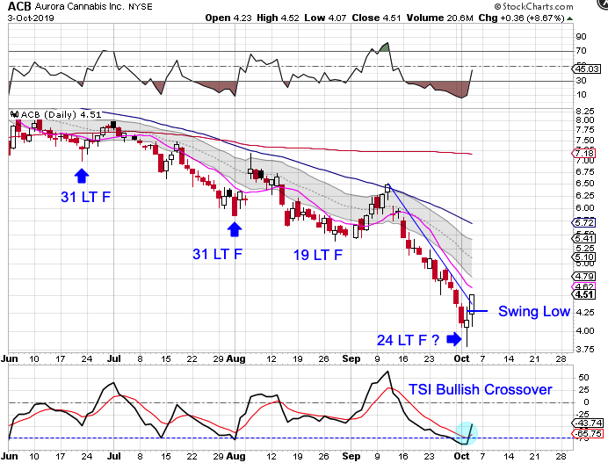This screenshot has width=608, height=463.
Task: Click the 7.18 moving average price tag
Action: click(584, 154)
